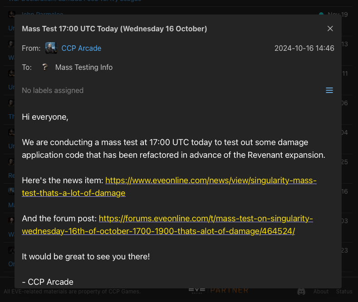Open the forums.eveonline.com forum post link
358x302 pixels.
click(167, 224)
